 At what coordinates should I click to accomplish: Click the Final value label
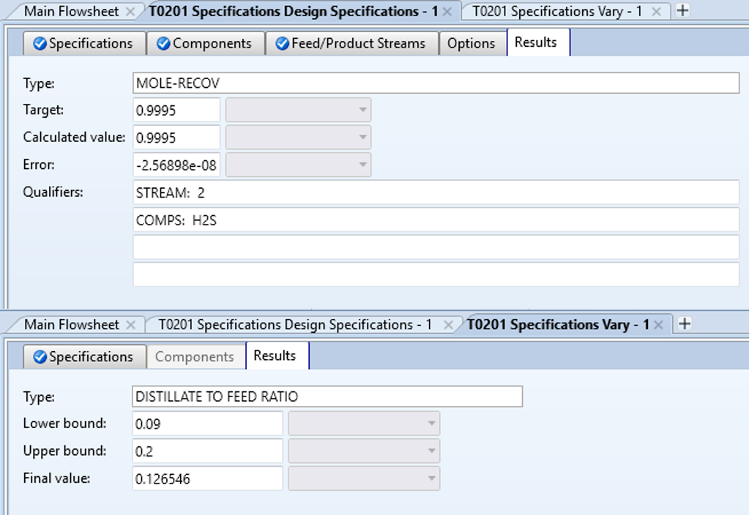click(x=56, y=478)
